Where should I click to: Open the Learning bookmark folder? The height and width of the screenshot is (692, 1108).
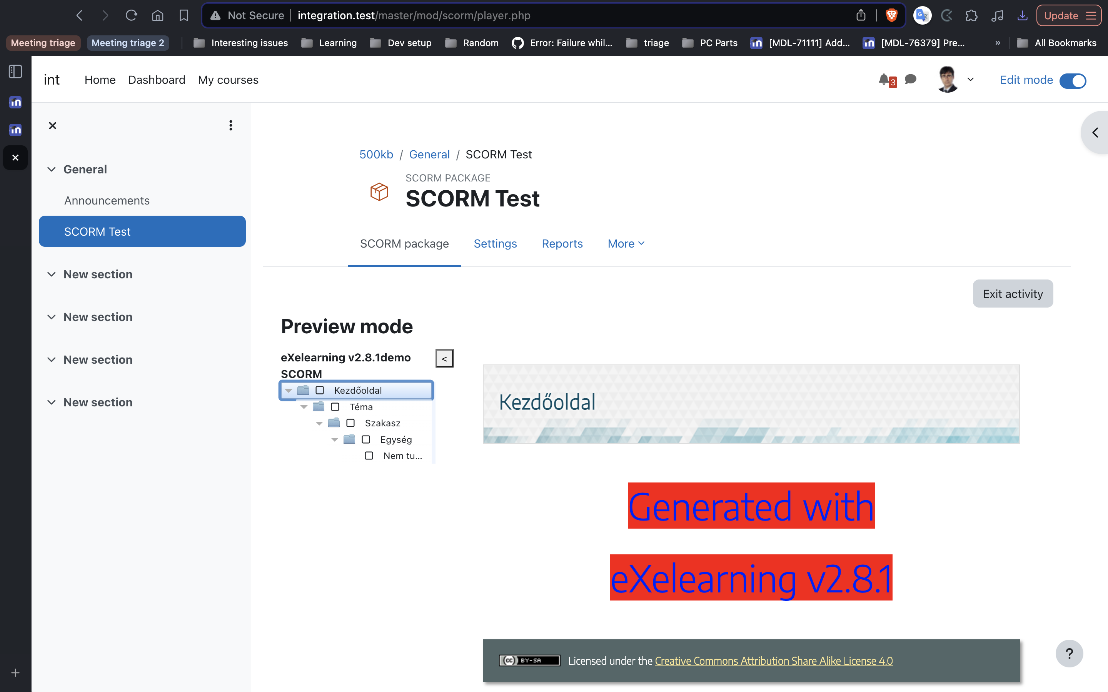point(329,43)
